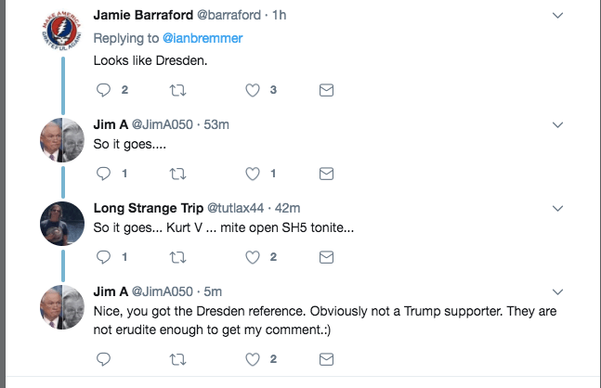Image resolution: width=601 pixels, height=388 pixels.
Task: Open Jamie Barraford's Grateful Dead avatar
Action: pyautogui.click(x=62, y=29)
